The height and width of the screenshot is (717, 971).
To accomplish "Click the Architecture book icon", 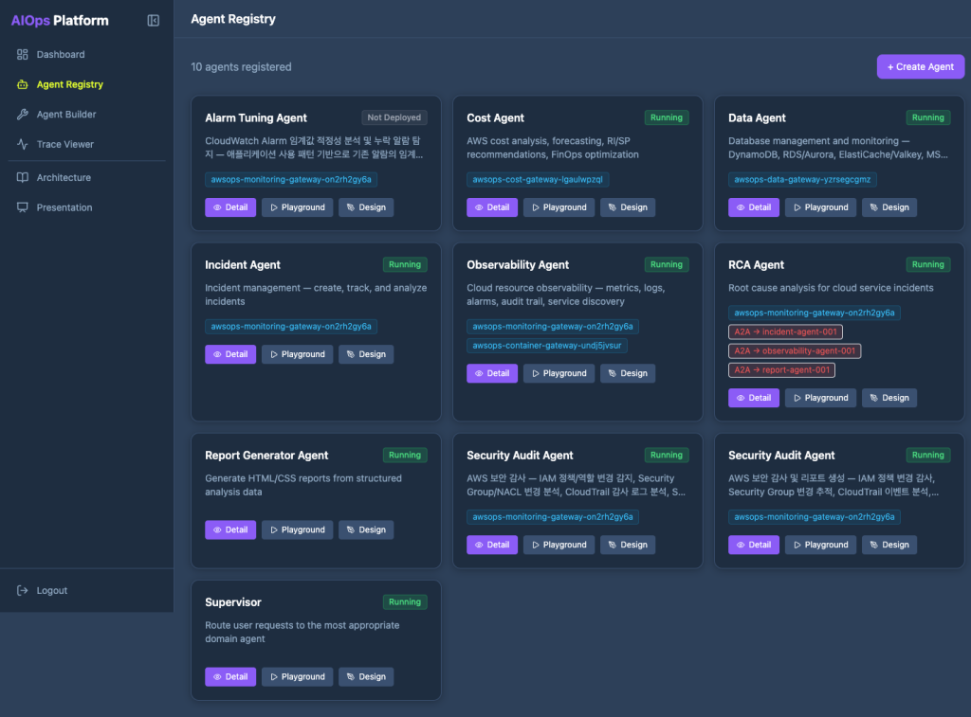I will point(23,177).
